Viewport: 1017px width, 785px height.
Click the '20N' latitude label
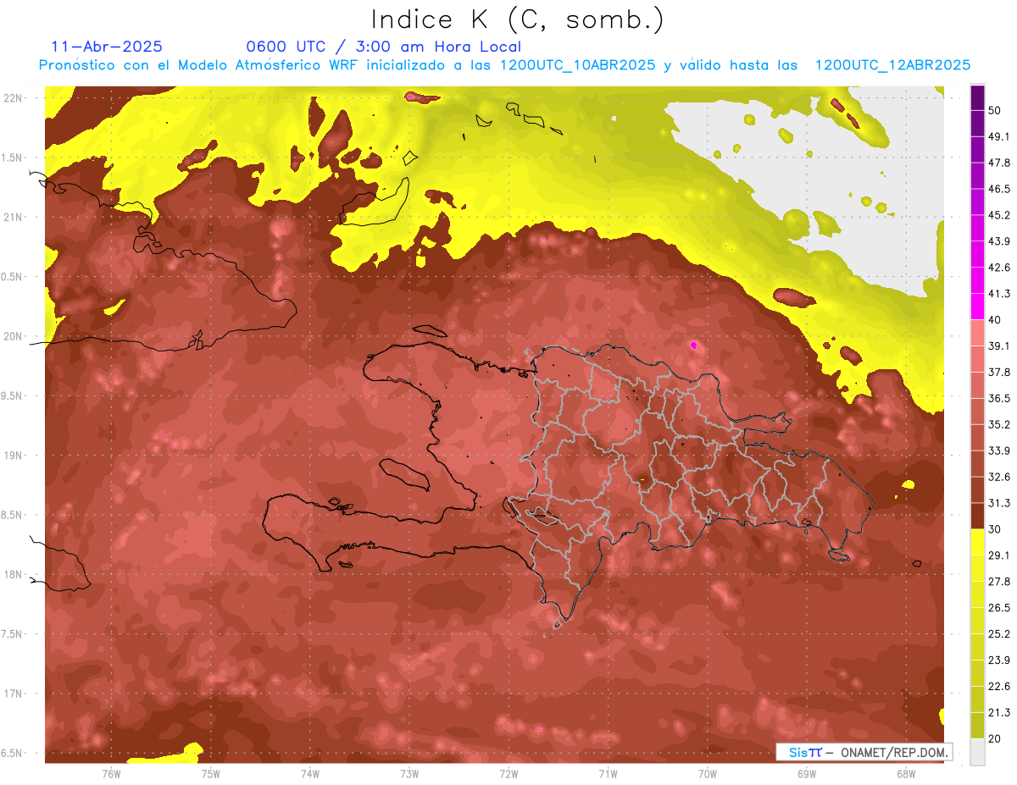pyautogui.click(x=13, y=336)
